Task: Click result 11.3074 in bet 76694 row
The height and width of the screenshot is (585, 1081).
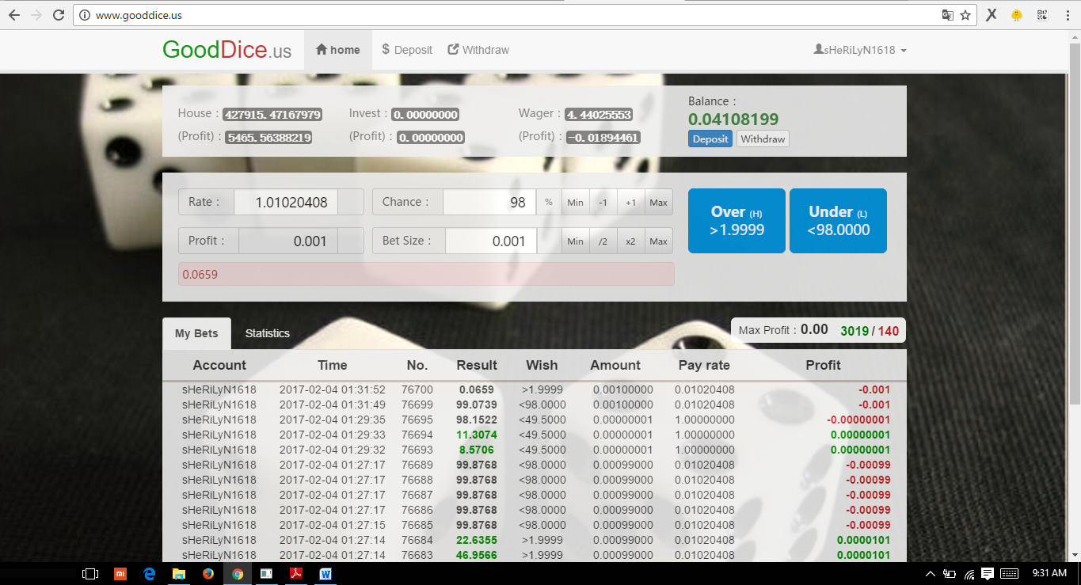Action: (477, 435)
